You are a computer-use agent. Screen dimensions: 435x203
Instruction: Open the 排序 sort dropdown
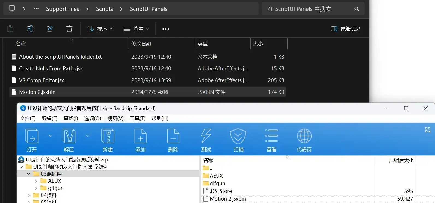(x=100, y=29)
